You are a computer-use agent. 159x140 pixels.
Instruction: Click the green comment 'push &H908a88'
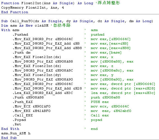[x=105, y=97]
